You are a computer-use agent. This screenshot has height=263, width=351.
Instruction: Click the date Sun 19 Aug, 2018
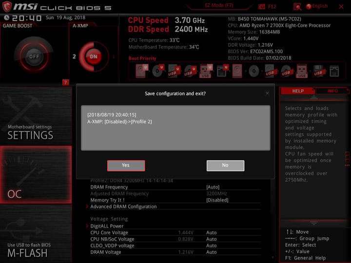pos(65,18)
